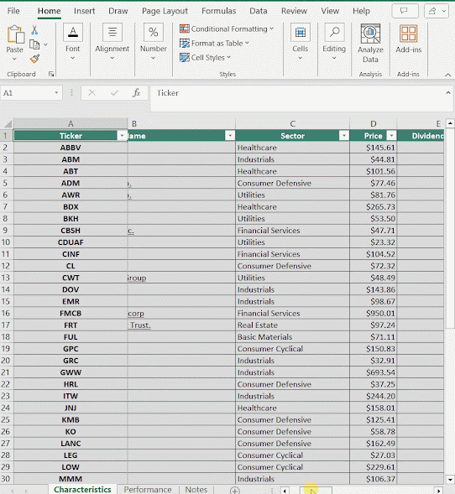The width and height of the screenshot is (455, 494).
Task: Click the Analyze Data icon
Action: point(370,34)
